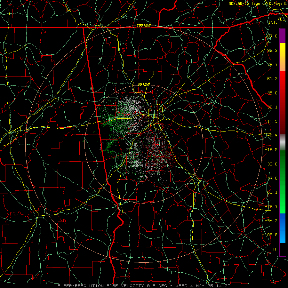Click the "[KT]" units label

coord(273,22)
